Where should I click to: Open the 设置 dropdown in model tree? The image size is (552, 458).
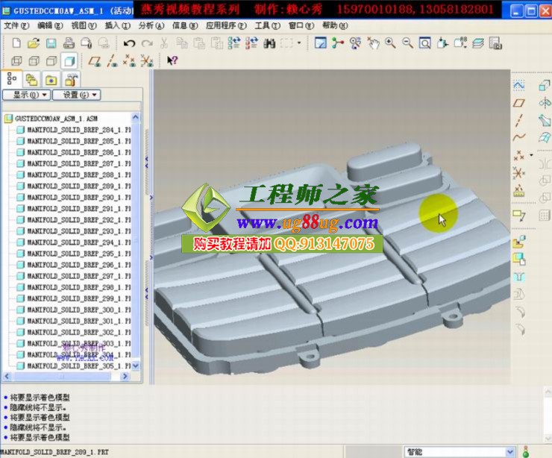point(75,95)
